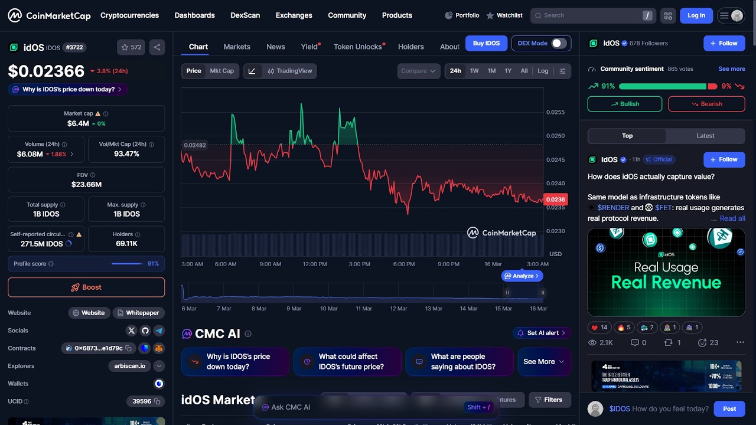Click the profile score progress bar

(x=127, y=264)
